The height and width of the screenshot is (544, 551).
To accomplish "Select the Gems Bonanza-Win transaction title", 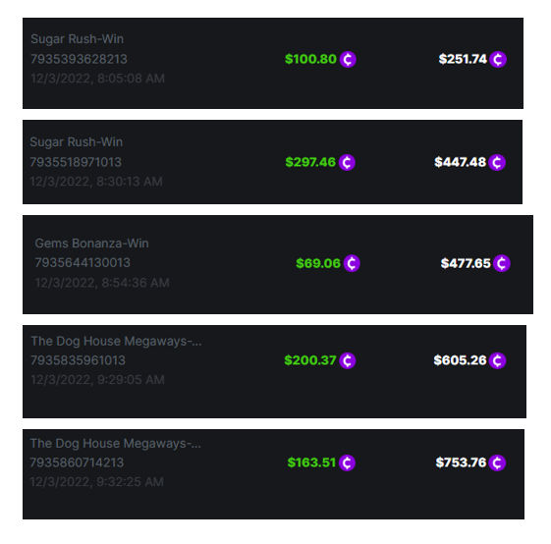I will (x=91, y=244).
